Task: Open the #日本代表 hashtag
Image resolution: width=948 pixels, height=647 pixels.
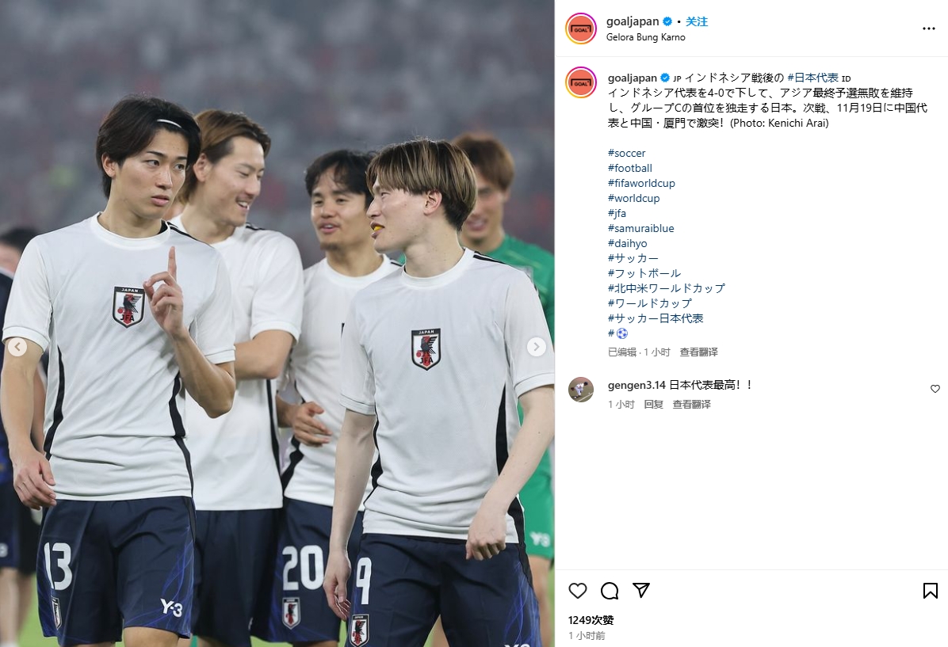Action: click(x=812, y=78)
